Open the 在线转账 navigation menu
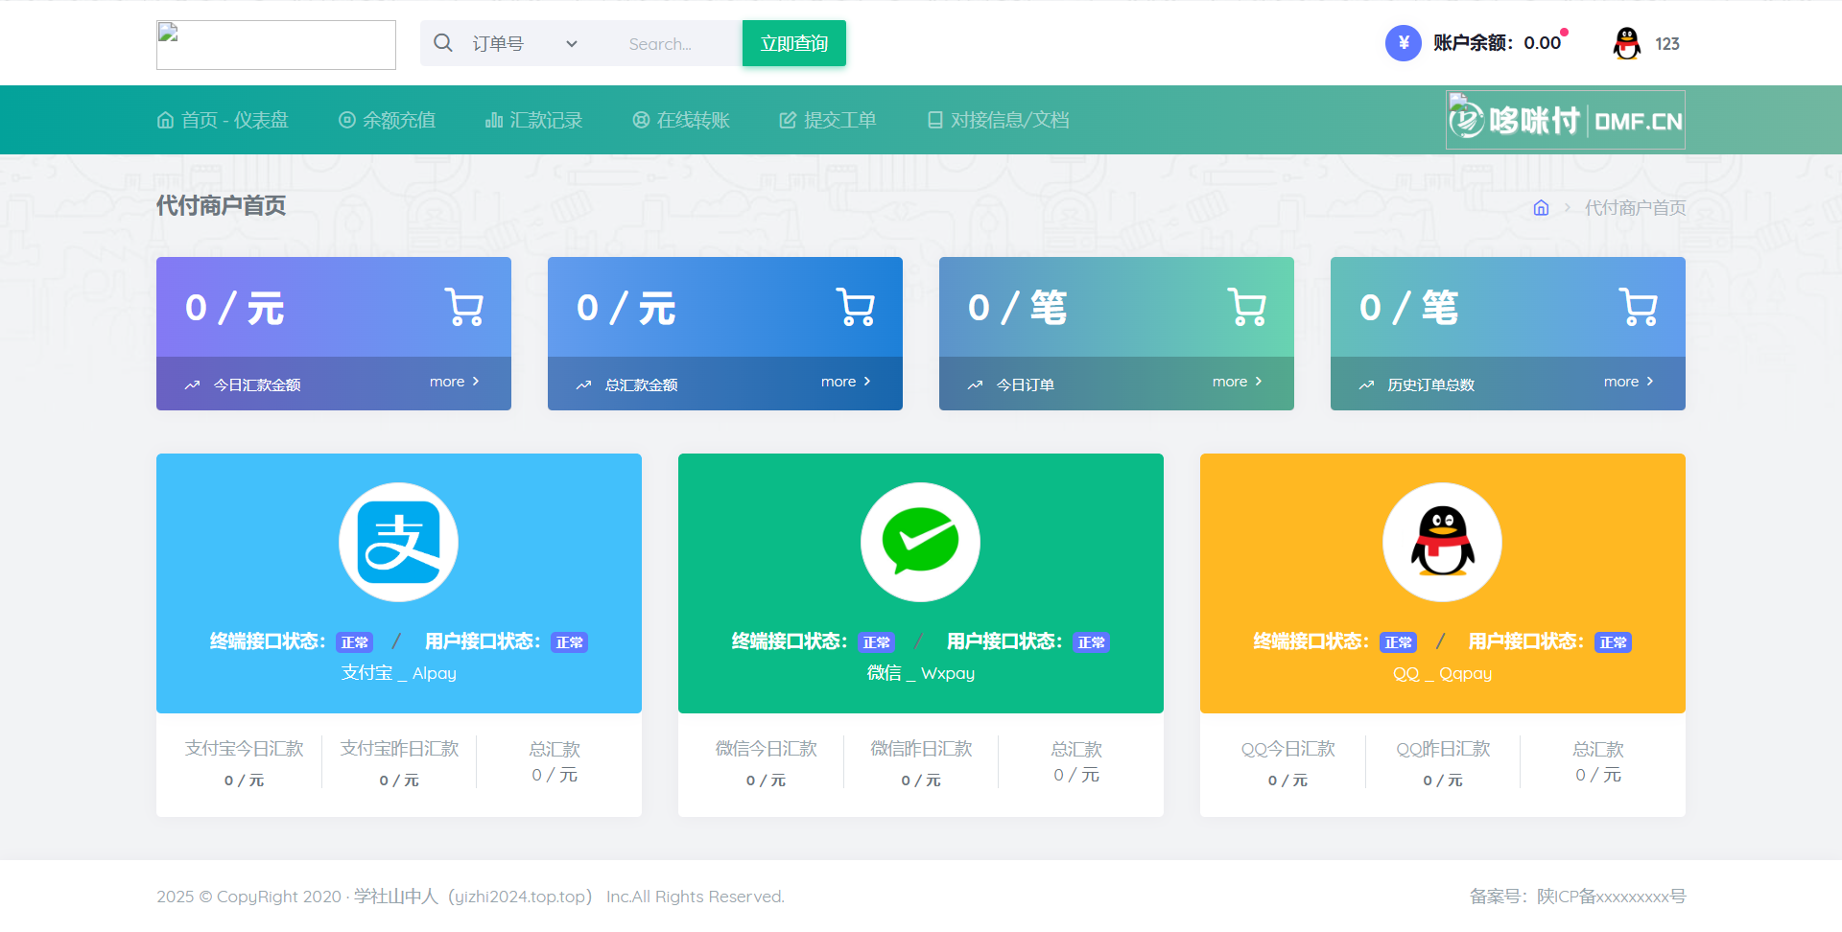The image size is (1842, 932). [693, 119]
